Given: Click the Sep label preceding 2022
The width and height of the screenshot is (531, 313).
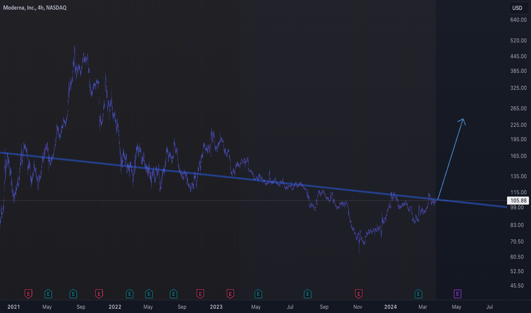Looking at the screenshot, I should [80, 307].
